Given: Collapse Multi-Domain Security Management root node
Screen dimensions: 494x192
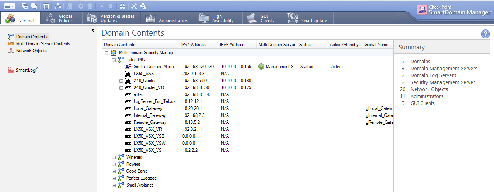Looking at the screenshot, I should 107,53.
